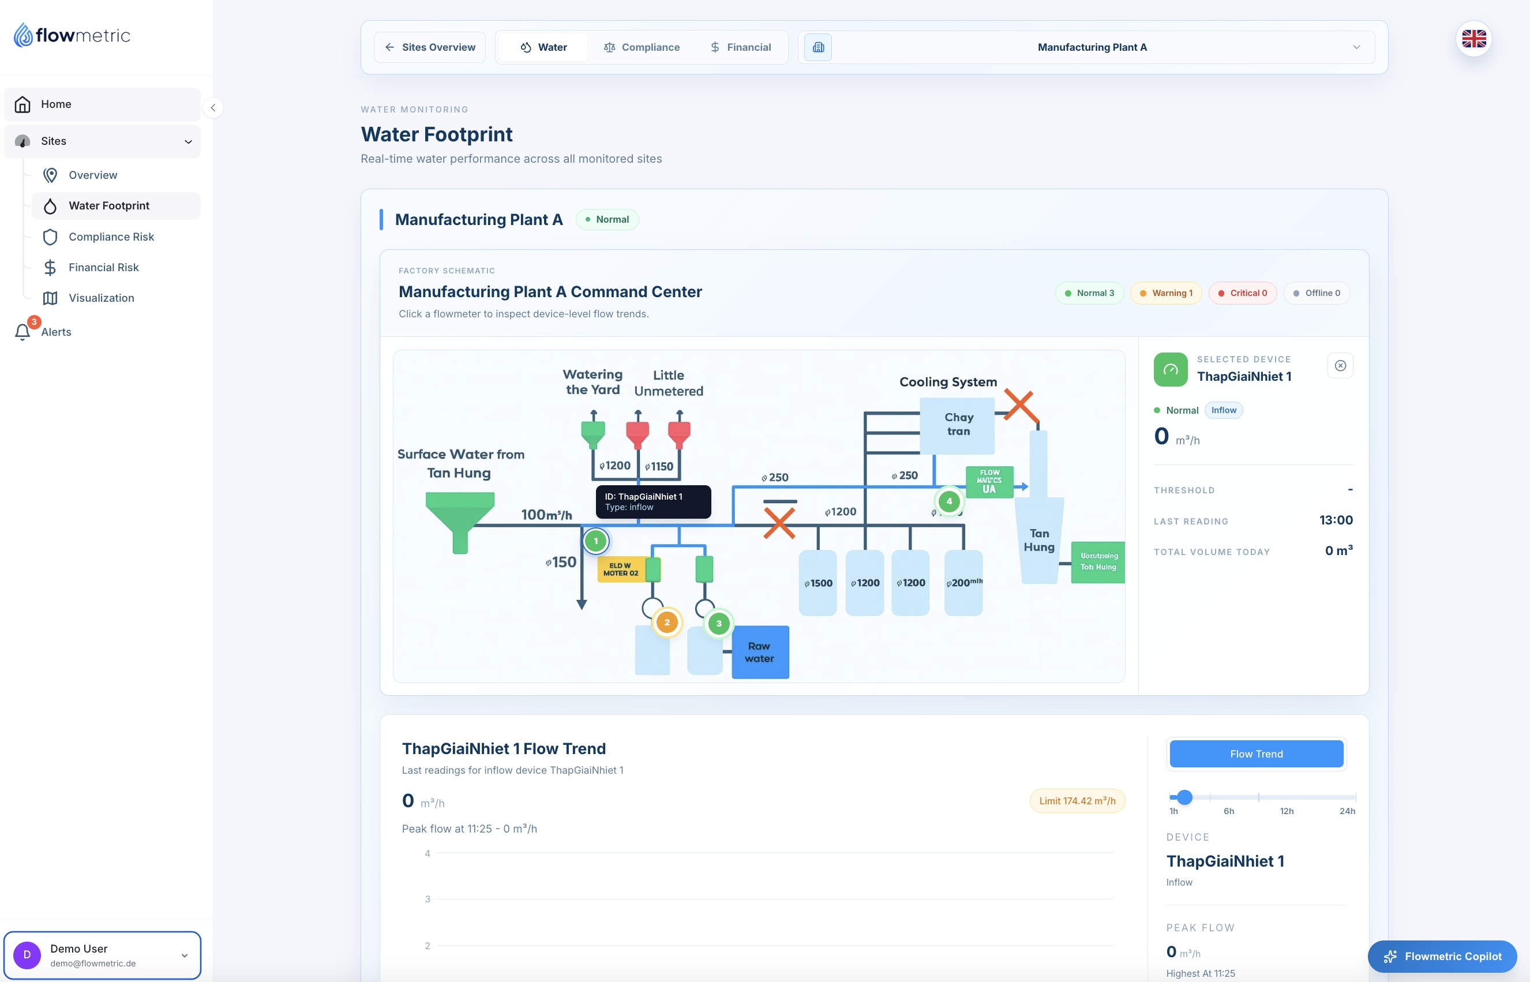Click the Inflow type tag
The height and width of the screenshot is (982, 1530).
(1223, 410)
